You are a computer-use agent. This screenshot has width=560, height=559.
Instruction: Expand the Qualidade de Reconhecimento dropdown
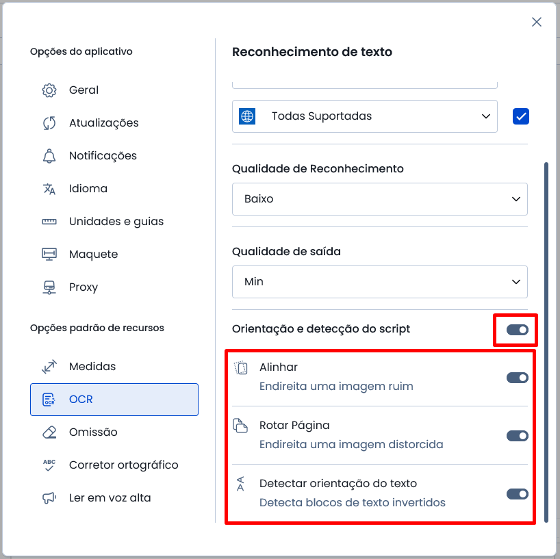point(380,199)
